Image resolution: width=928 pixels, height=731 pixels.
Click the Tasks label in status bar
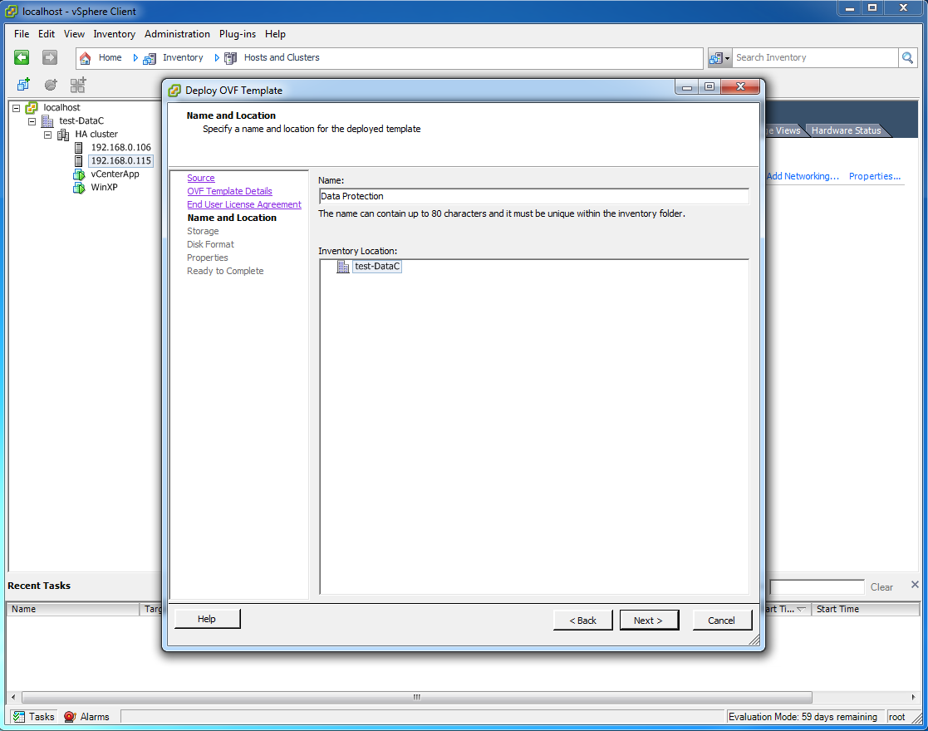point(42,717)
